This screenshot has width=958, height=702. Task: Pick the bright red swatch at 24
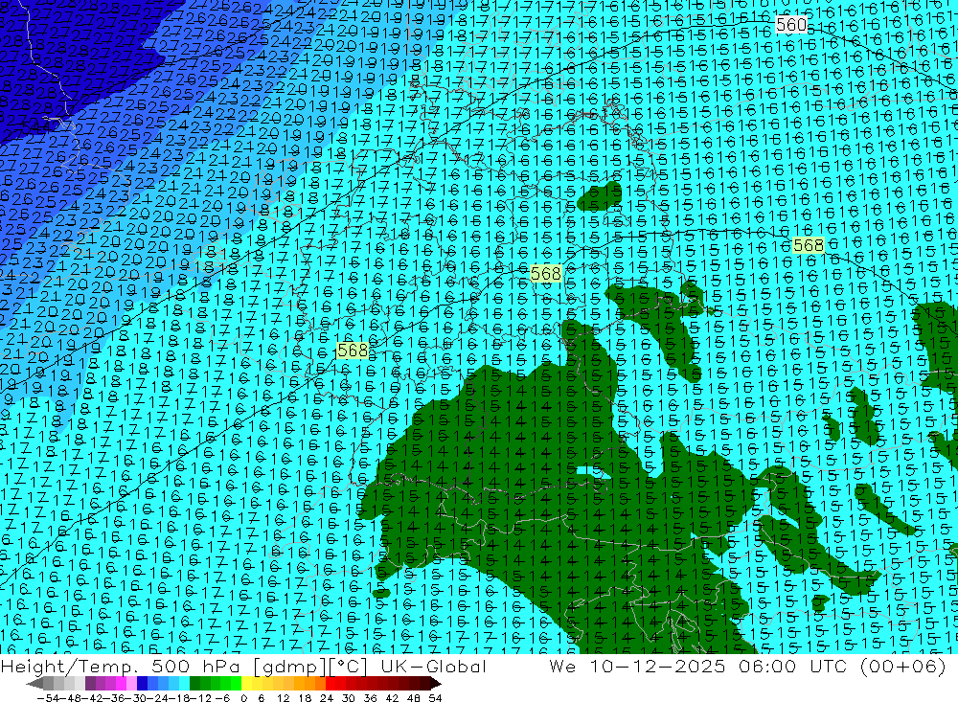pyautogui.click(x=331, y=684)
